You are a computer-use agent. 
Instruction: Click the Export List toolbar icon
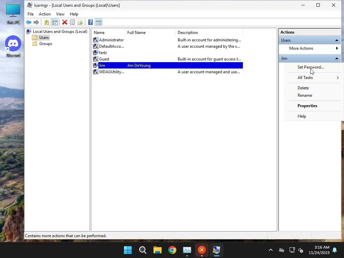coord(80,22)
